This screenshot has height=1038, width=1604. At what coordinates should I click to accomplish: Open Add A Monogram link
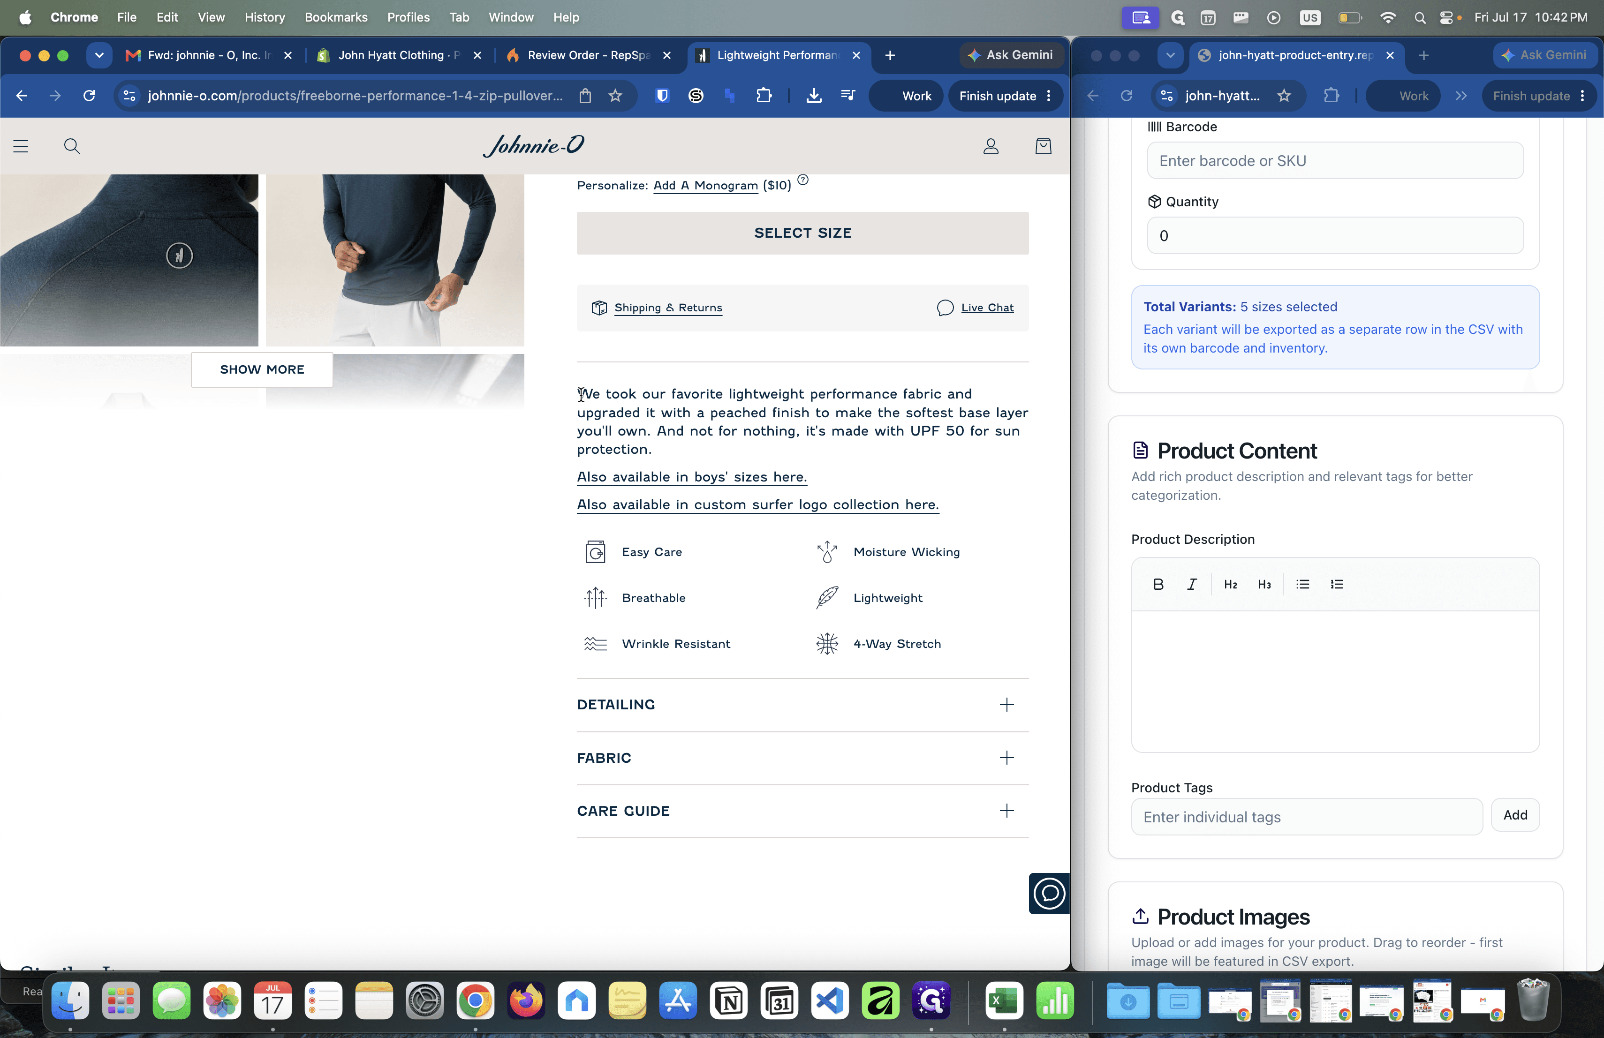[x=705, y=185]
